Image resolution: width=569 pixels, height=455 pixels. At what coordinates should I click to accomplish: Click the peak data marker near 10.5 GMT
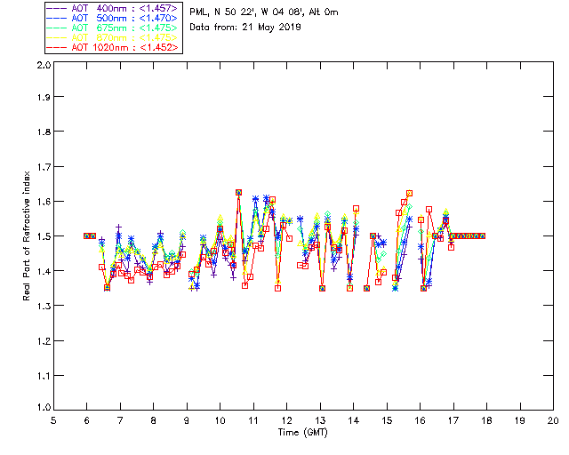pyautogui.click(x=238, y=192)
